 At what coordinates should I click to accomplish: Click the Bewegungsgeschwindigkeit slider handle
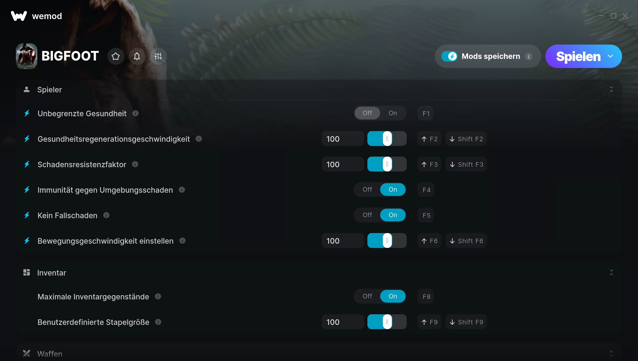pyautogui.click(x=387, y=241)
